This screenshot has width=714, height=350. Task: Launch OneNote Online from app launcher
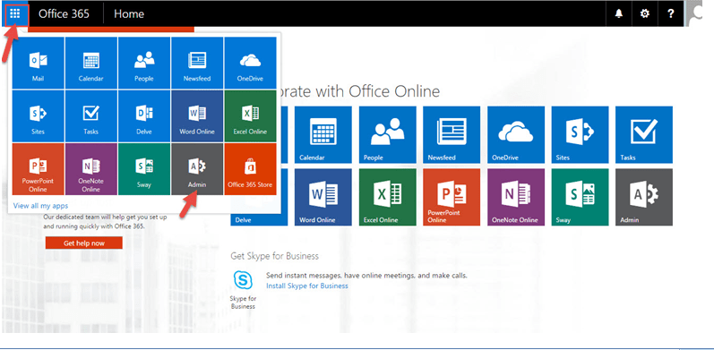click(91, 169)
